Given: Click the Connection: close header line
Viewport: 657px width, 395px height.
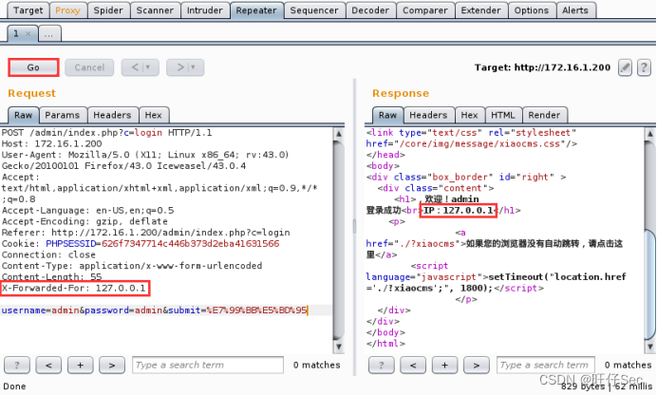Looking at the screenshot, I should [48, 254].
